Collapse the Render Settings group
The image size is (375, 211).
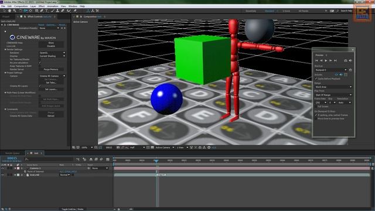5,49
